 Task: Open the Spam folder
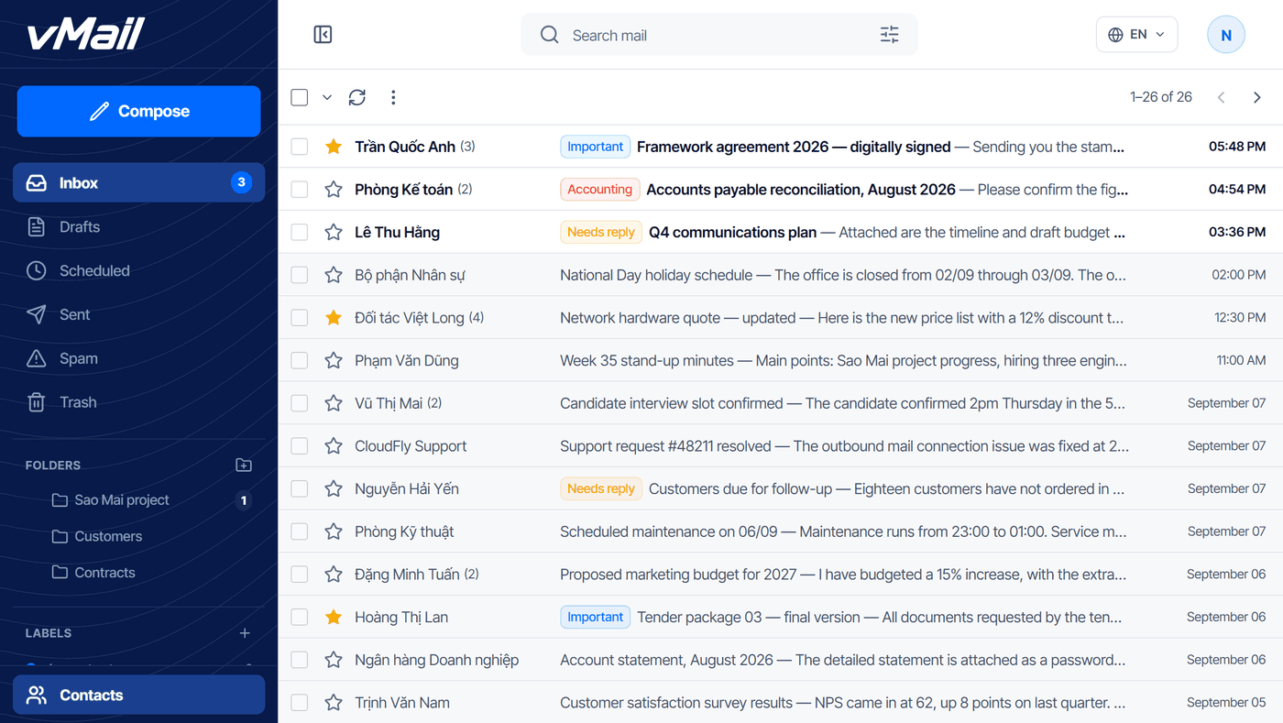tap(139, 358)
